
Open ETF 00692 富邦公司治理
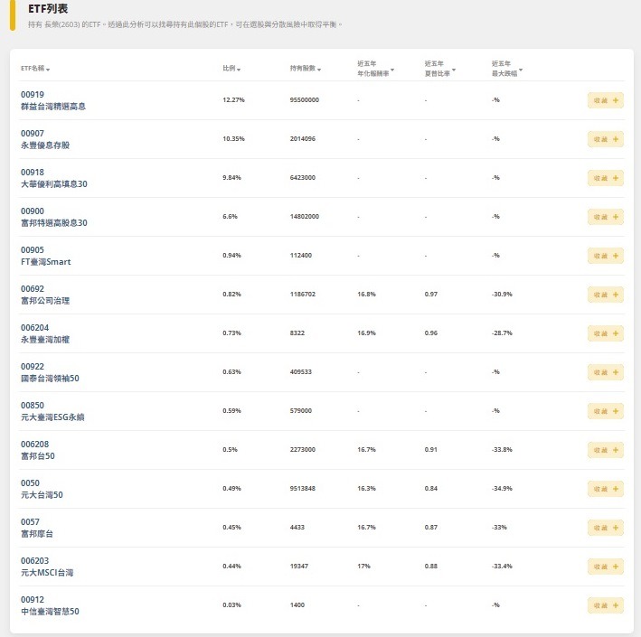pyautogui.click(x=45, y=295)
